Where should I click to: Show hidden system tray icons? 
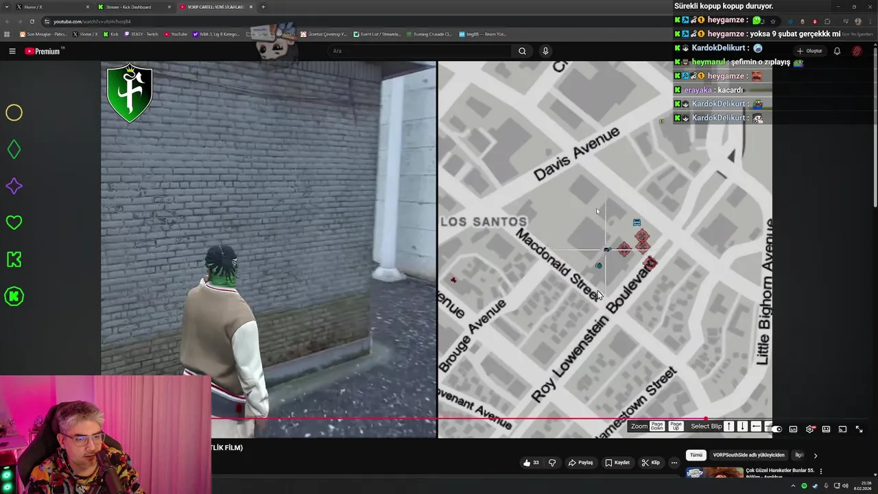pos(794,486)
